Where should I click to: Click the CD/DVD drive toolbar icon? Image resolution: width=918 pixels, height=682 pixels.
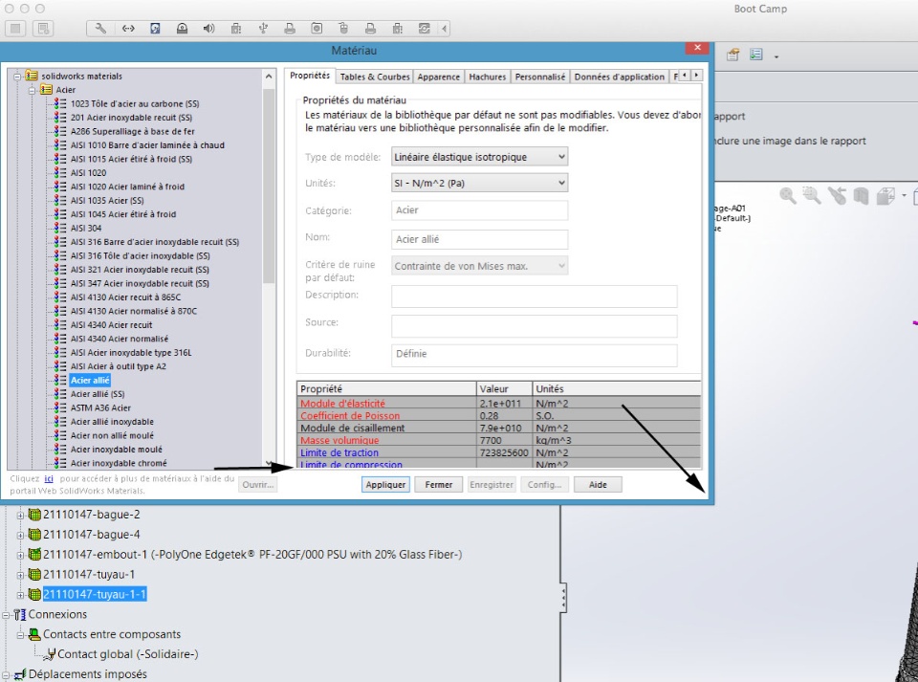(182, 28)
